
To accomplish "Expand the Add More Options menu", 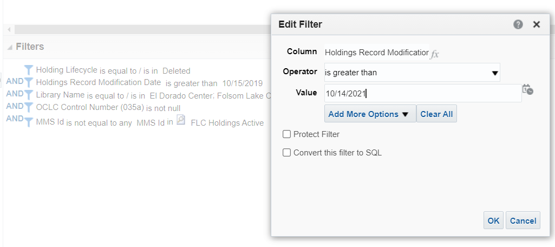I will (x=370, y=114).
